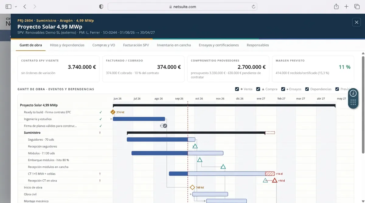Reload the netsuite.com page
The height and width of the screenshot is (203, 365).
(253, 7)
